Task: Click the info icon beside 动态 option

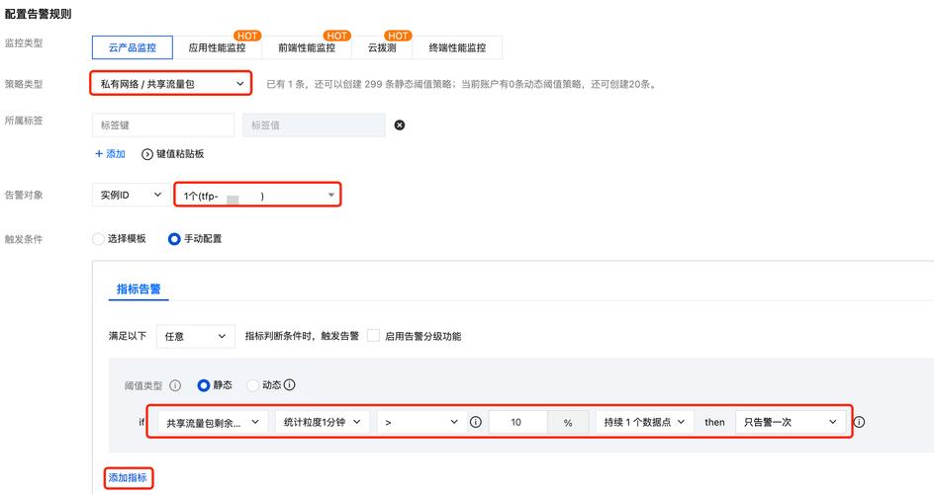Action: point(290,385)
